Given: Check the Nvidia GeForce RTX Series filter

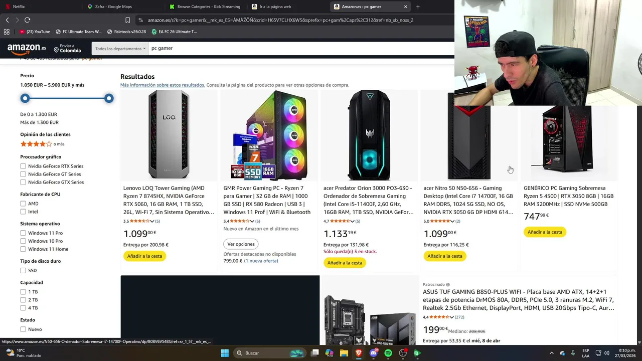Looking at the screenshot, I should [x=23, y=166].
